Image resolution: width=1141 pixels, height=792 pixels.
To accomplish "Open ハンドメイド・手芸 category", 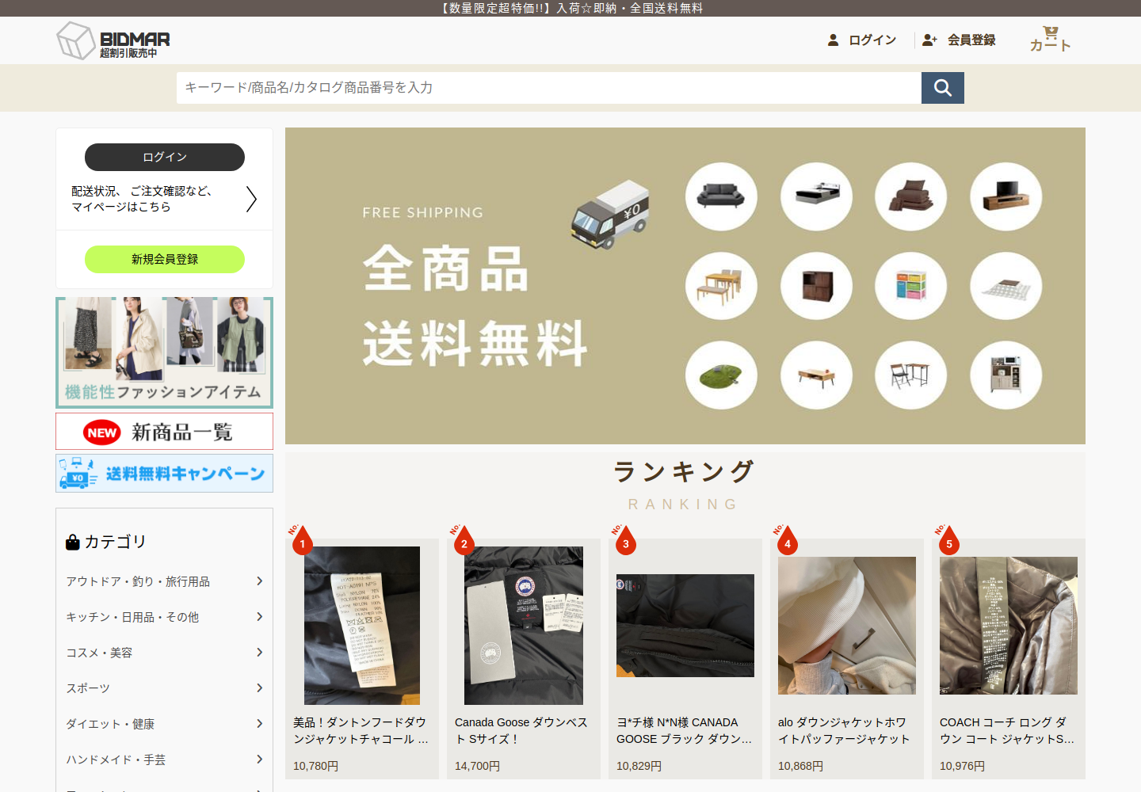I will click(116, 760).
